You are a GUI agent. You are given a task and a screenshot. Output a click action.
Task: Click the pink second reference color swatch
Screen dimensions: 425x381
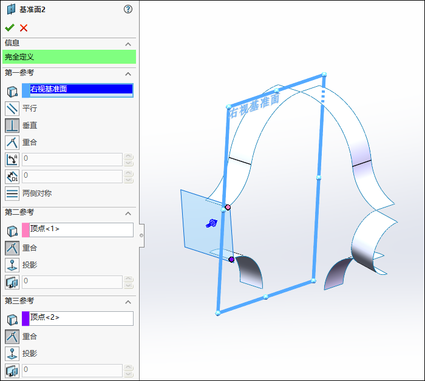[x=25, y=230]
